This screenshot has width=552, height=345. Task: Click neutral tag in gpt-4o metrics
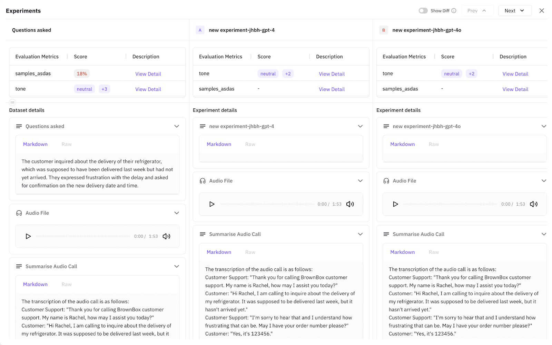(451, 73)
